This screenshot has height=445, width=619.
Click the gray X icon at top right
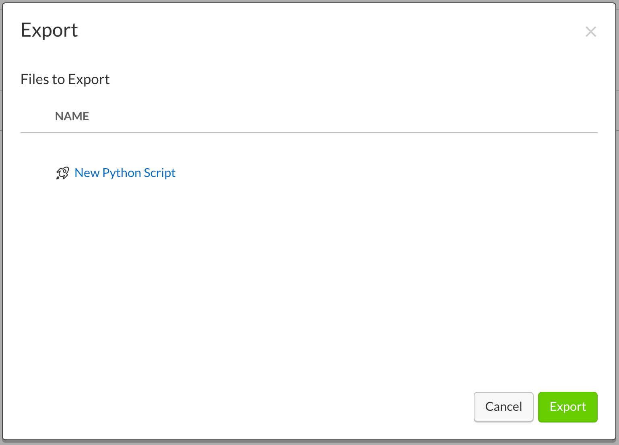(590, 31)
